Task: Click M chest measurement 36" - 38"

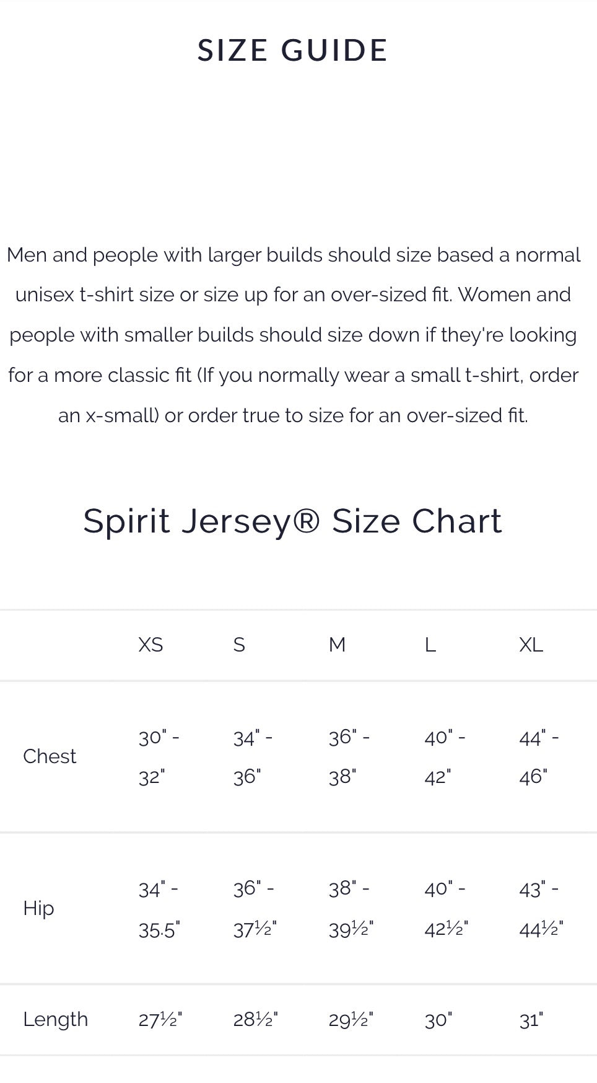Action: click(349, 756)
